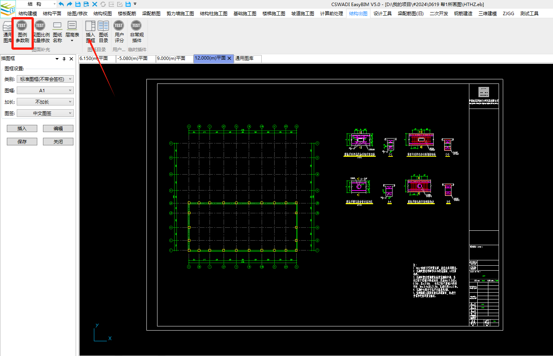553x356 pixels.
Task: Click the grey export arrow icon
Action: (x=111, y=4)
